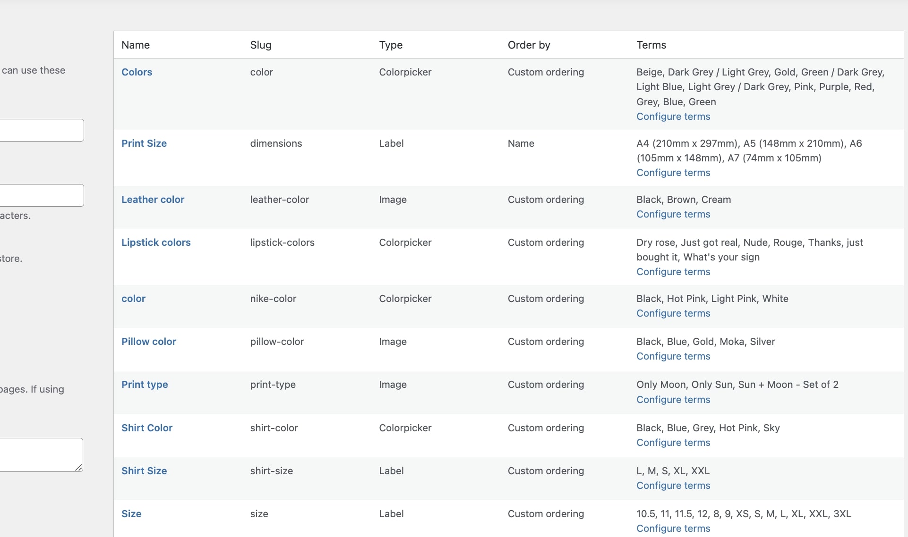This screenshot has width=908, height=537.
Task: Click the 'Name' order-by value for Print Size
Action: (x=521, y=143)
